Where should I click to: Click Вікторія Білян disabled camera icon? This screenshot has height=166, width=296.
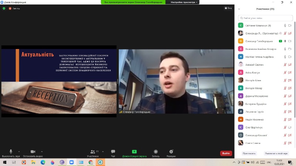[x=290, y=80]
